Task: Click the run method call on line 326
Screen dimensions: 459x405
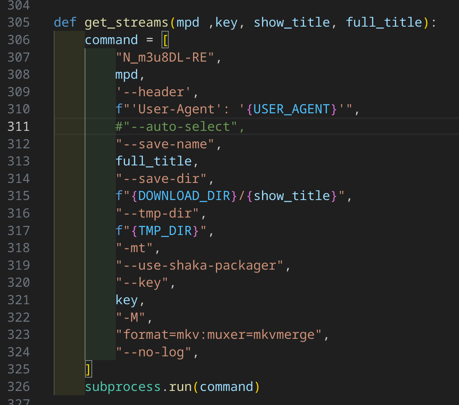Action: [x=180, y=387]
